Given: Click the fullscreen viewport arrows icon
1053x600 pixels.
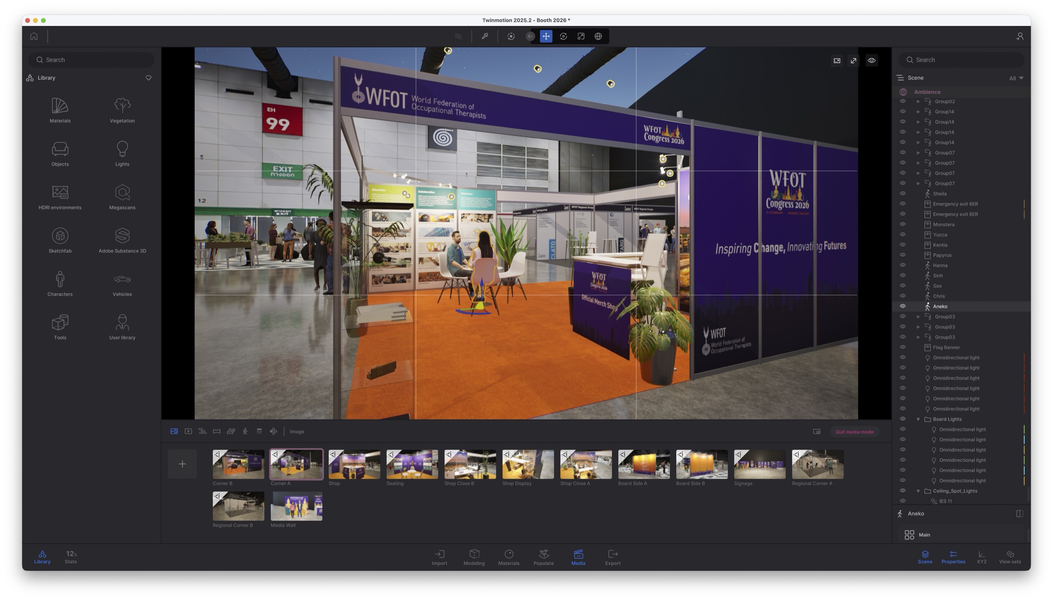Looking at the screenshot, I should pos(853,60).
